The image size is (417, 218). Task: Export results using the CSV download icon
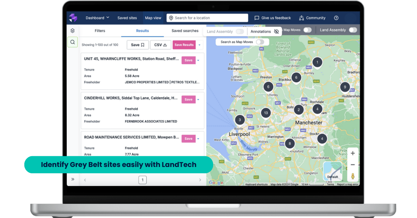tap(165, 44)
